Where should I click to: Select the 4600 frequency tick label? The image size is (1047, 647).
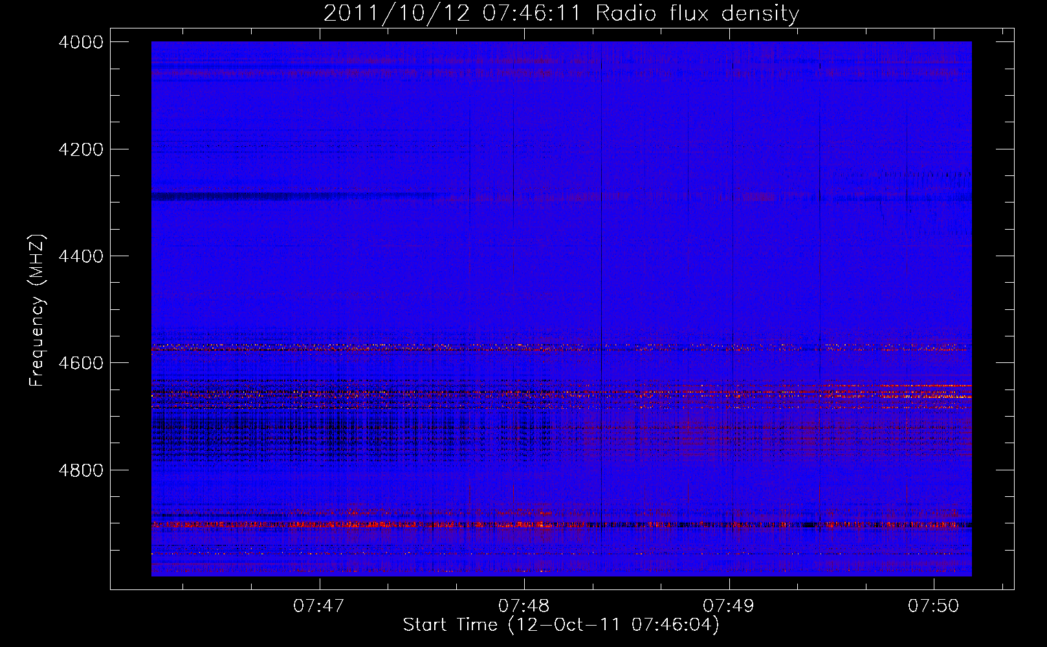[81, 363]
